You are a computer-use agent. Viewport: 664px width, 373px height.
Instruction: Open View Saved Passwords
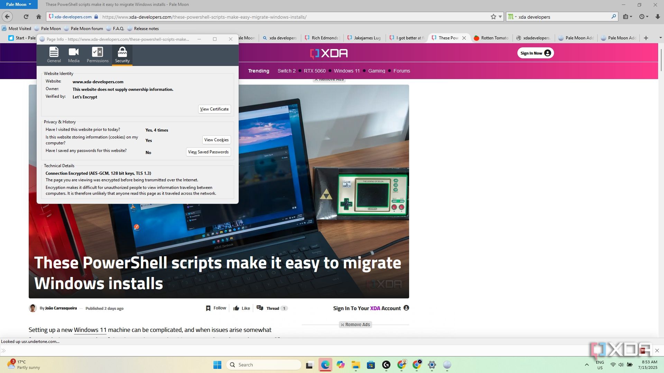point(209,152)
